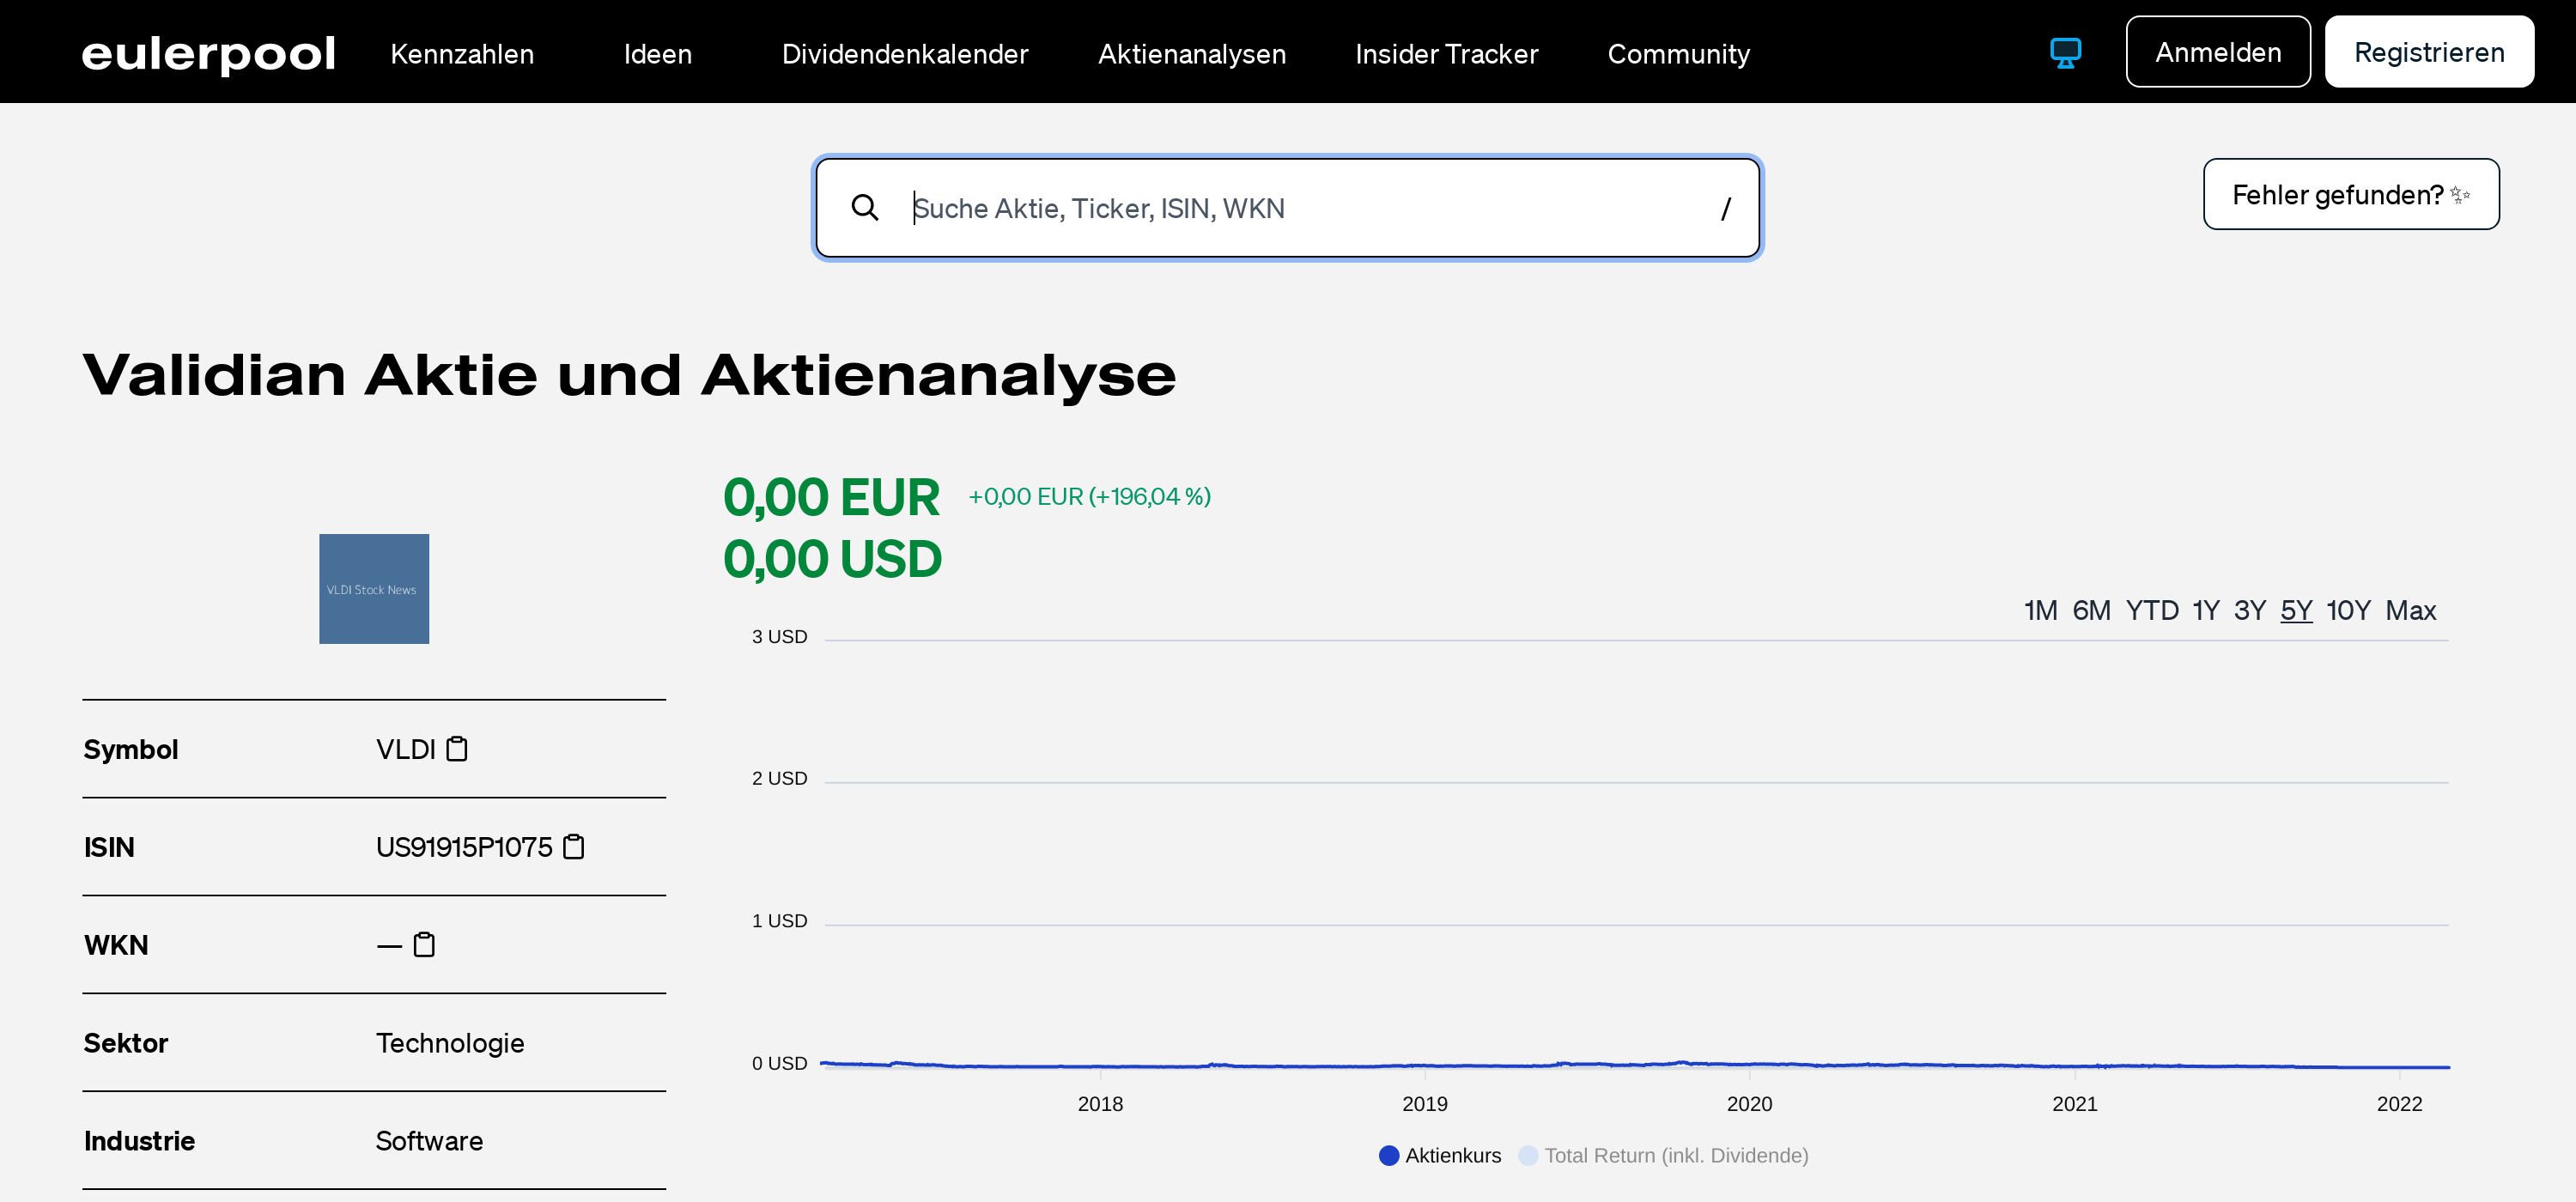
Task: Click the WKN copy clipboard icon
Action: [424, 945]
